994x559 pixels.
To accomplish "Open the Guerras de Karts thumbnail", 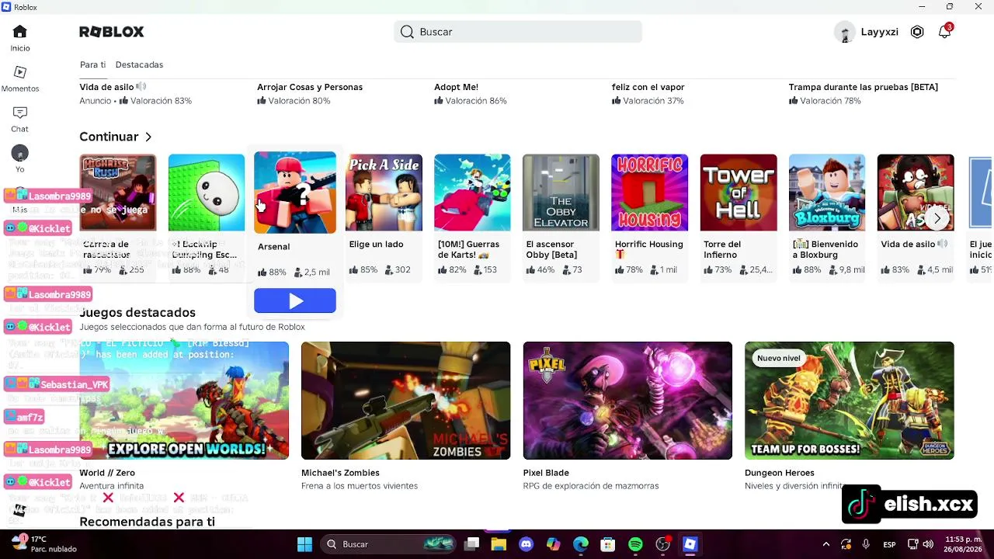I will click(x=472, y=193).
